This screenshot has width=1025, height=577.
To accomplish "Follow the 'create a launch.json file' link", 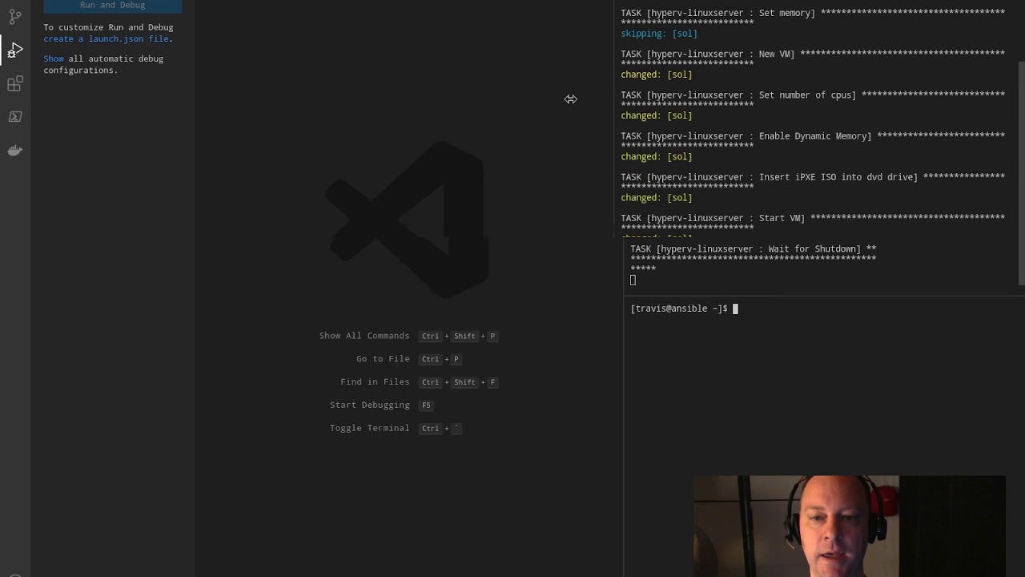I will coord(107,38).
